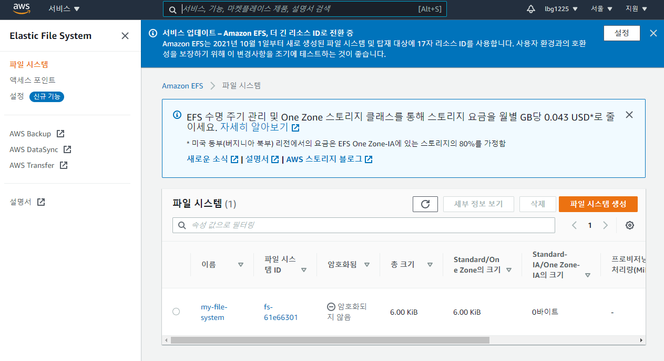Image resolution: width=664 pixels, height=361 pixels.
Task: Open the 자세히 알아보기 link
Action: tap(254, 127)
